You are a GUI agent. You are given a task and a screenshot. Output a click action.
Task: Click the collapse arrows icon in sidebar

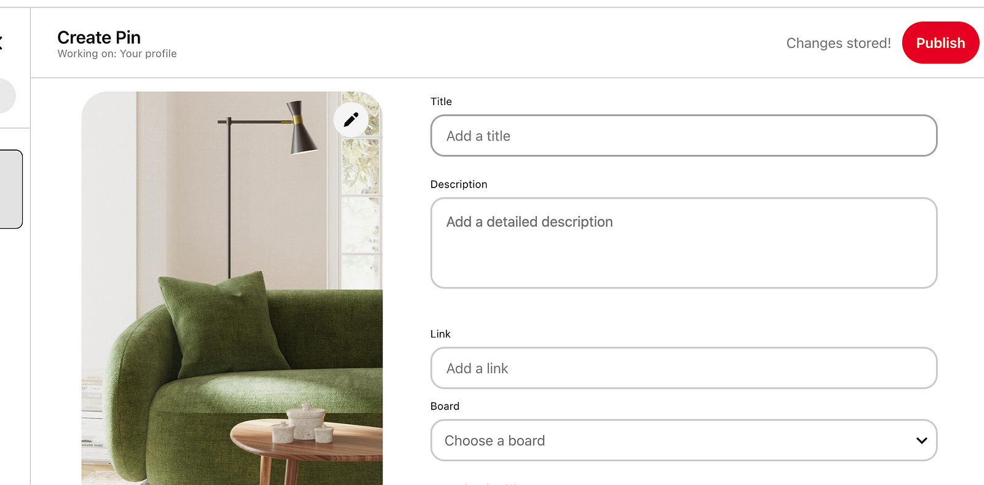[x=1, y=42]
